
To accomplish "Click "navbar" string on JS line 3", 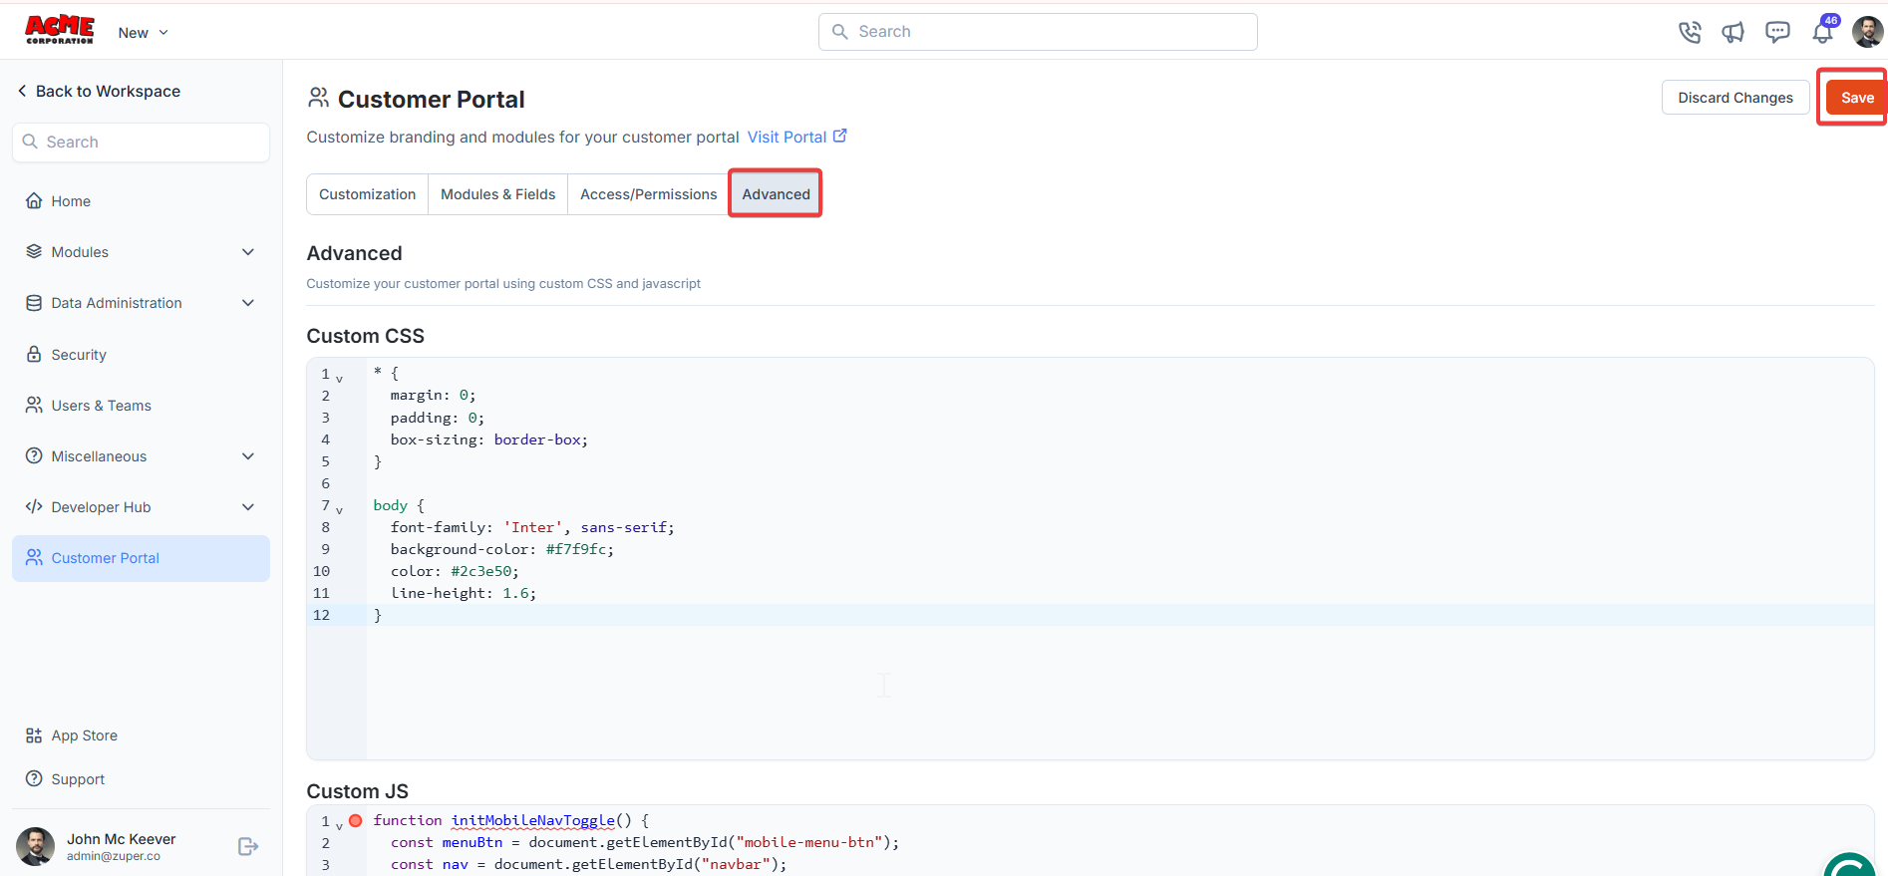I will click(736, 864).
